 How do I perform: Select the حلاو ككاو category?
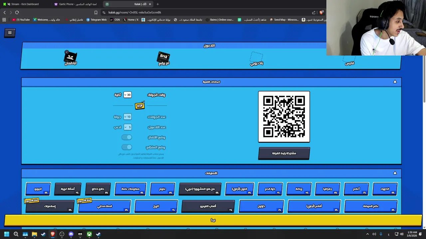point(98,189)
